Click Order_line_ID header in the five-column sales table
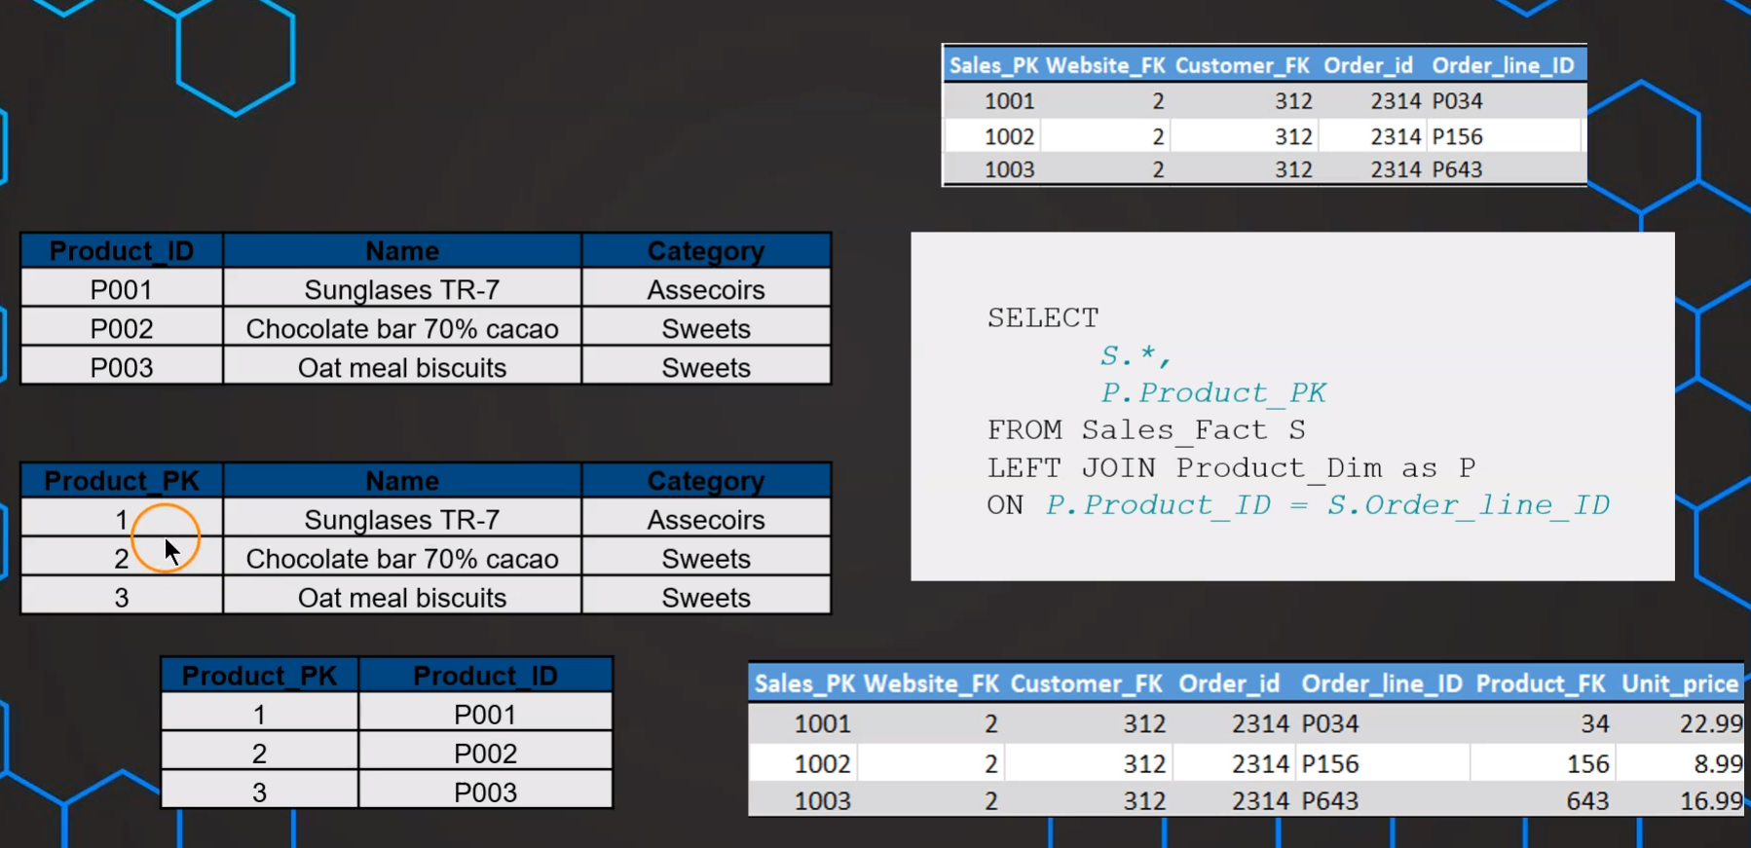This screenshot has width=1751, height=848. [x=1503, y=65]
